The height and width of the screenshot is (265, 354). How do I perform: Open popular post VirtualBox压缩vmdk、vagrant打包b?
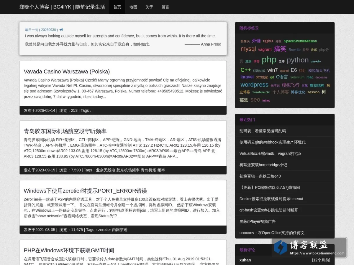tap(270, 153)
